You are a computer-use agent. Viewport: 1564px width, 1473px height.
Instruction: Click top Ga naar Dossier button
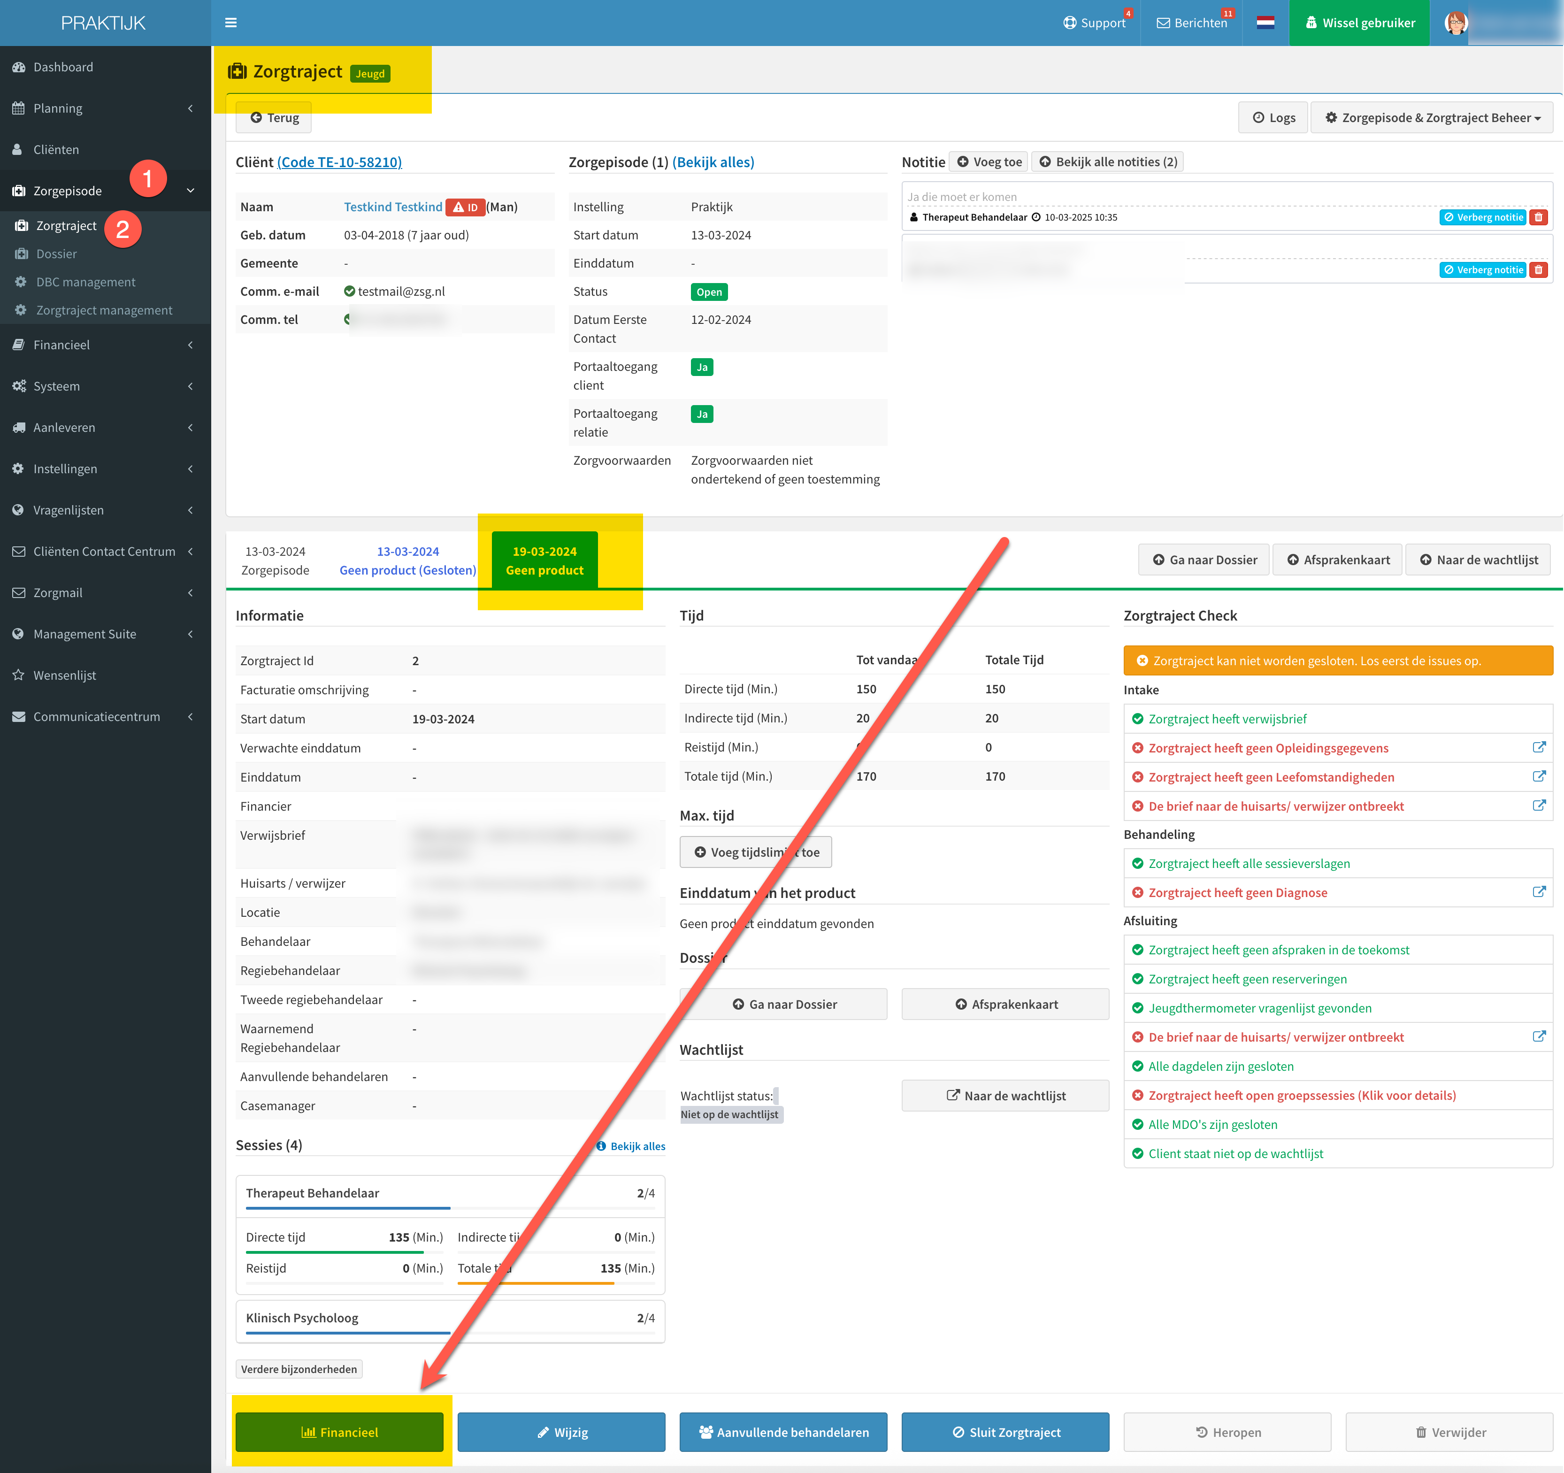click(1204, 560)
